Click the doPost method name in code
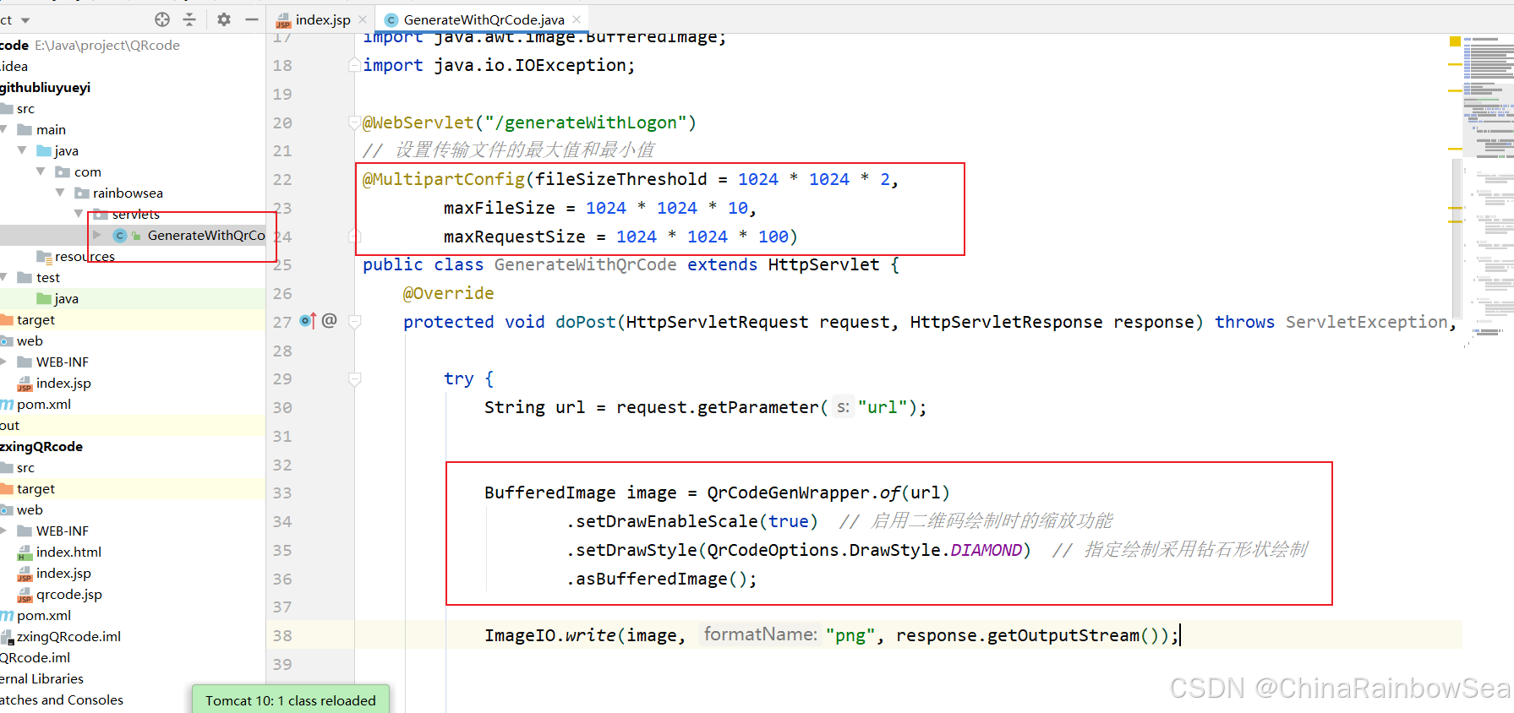The image size is (1514, 713). pos(586,322)
